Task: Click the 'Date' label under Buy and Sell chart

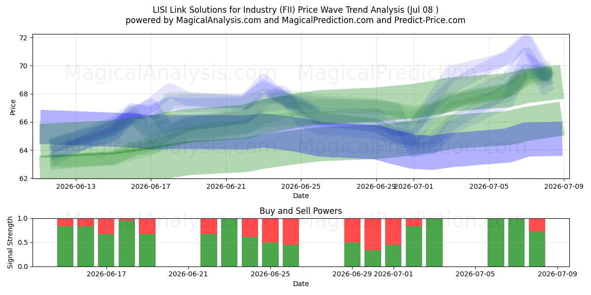Action: point(301,284)
